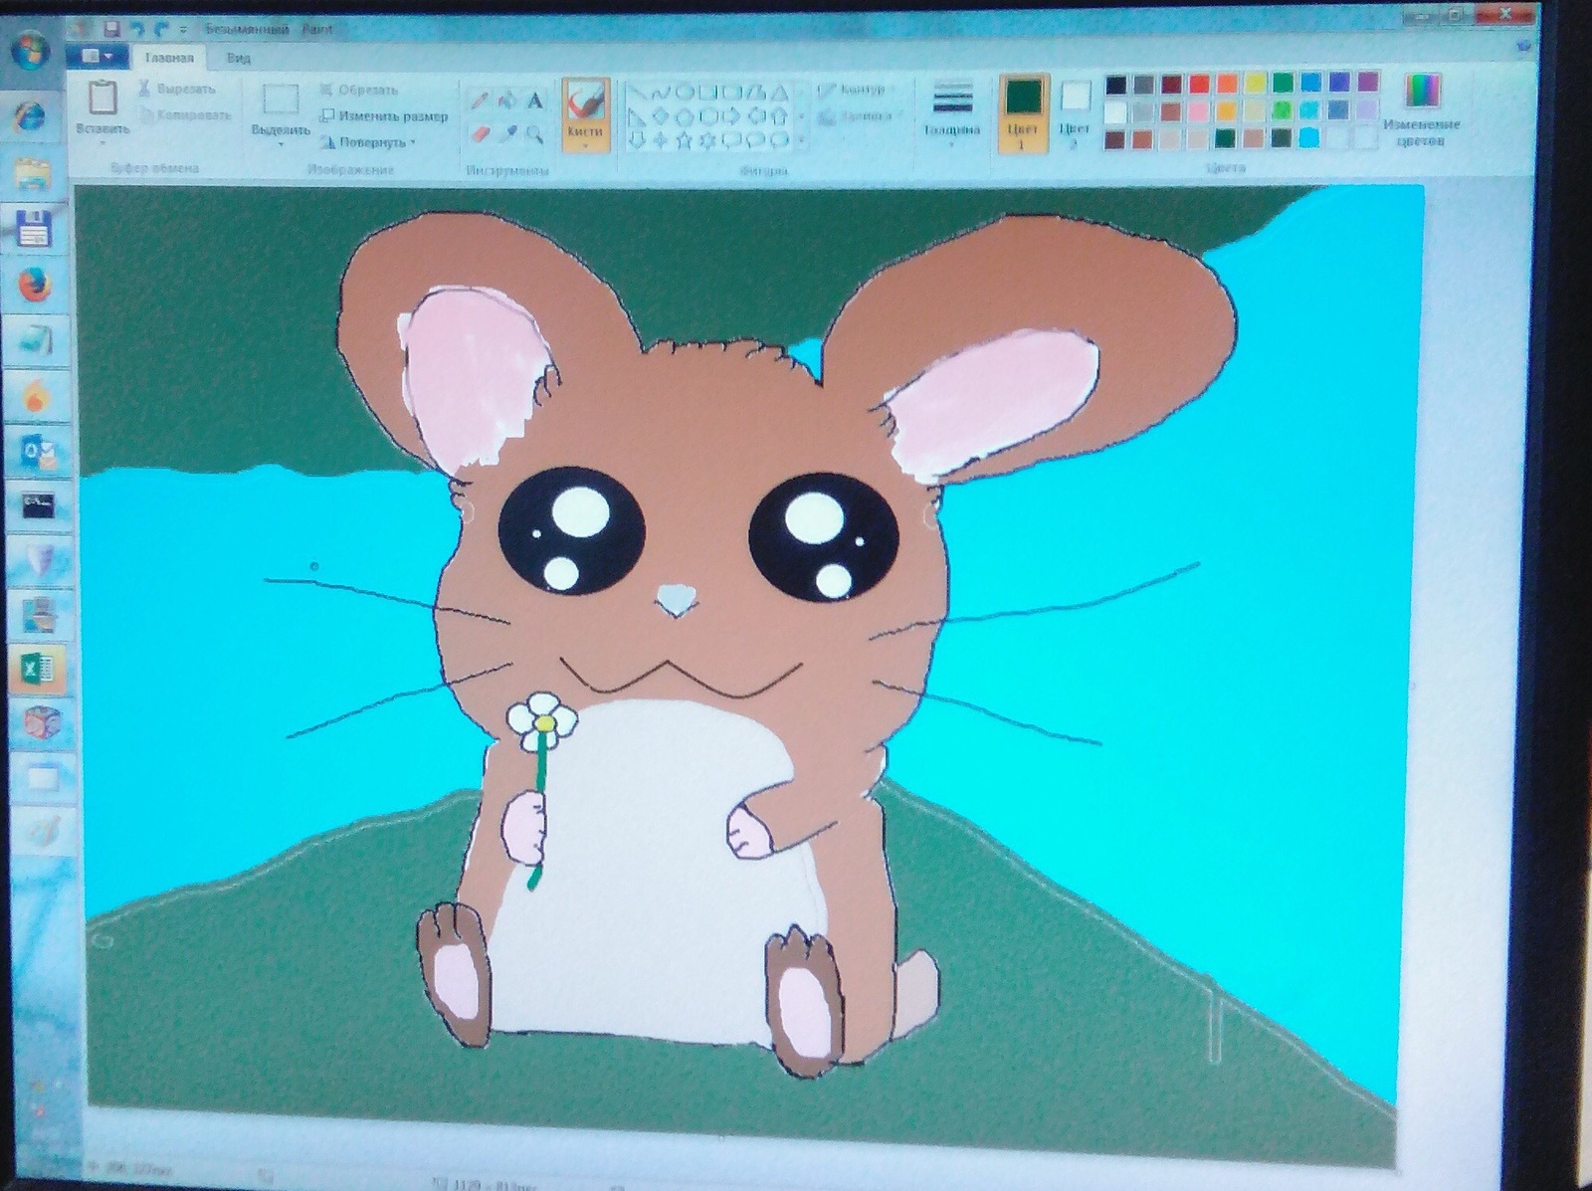
Task: Choose the Oval shape
Action: [686, 93]
